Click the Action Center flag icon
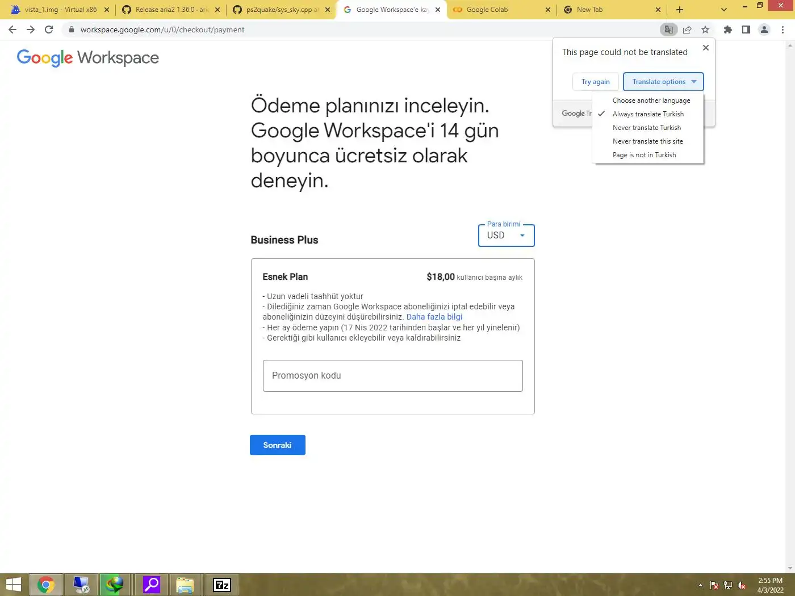Image resolution: width=795 pixels, height=596 pixels. tap(714, 585)
